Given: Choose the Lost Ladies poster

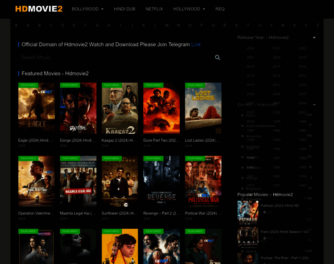Looking at the screenshot, I should point(203,108).
